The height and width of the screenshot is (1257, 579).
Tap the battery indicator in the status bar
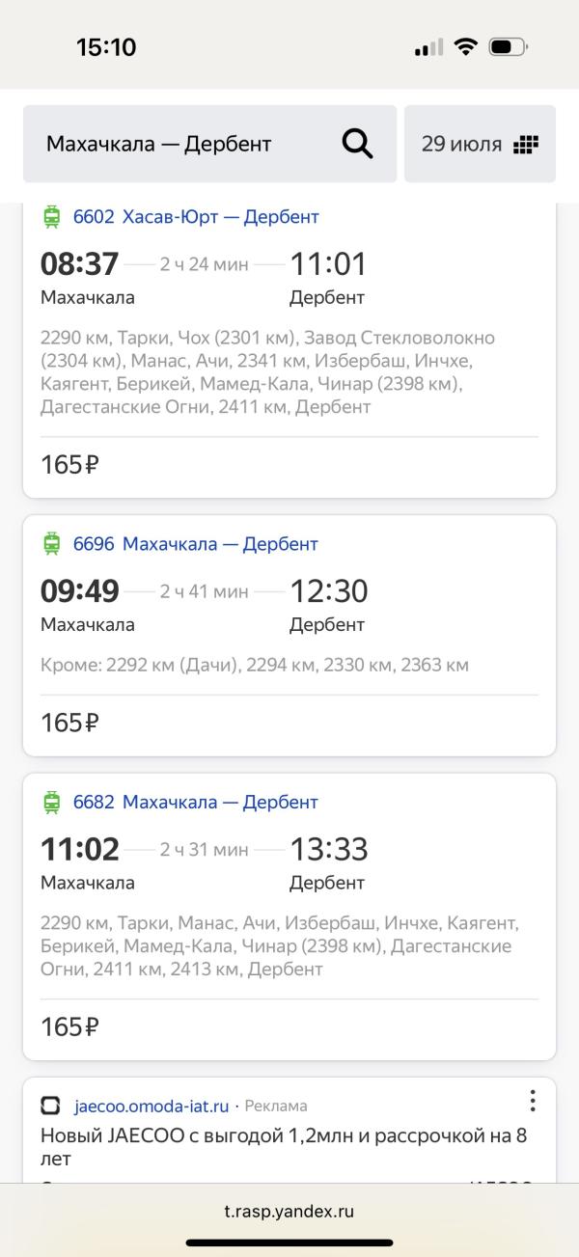tap(508, 47)
